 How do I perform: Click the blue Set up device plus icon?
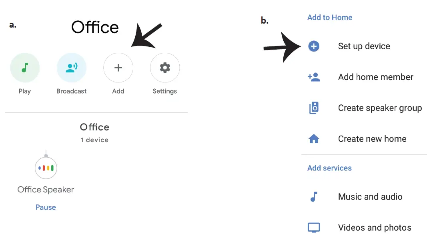coord(314,46)
